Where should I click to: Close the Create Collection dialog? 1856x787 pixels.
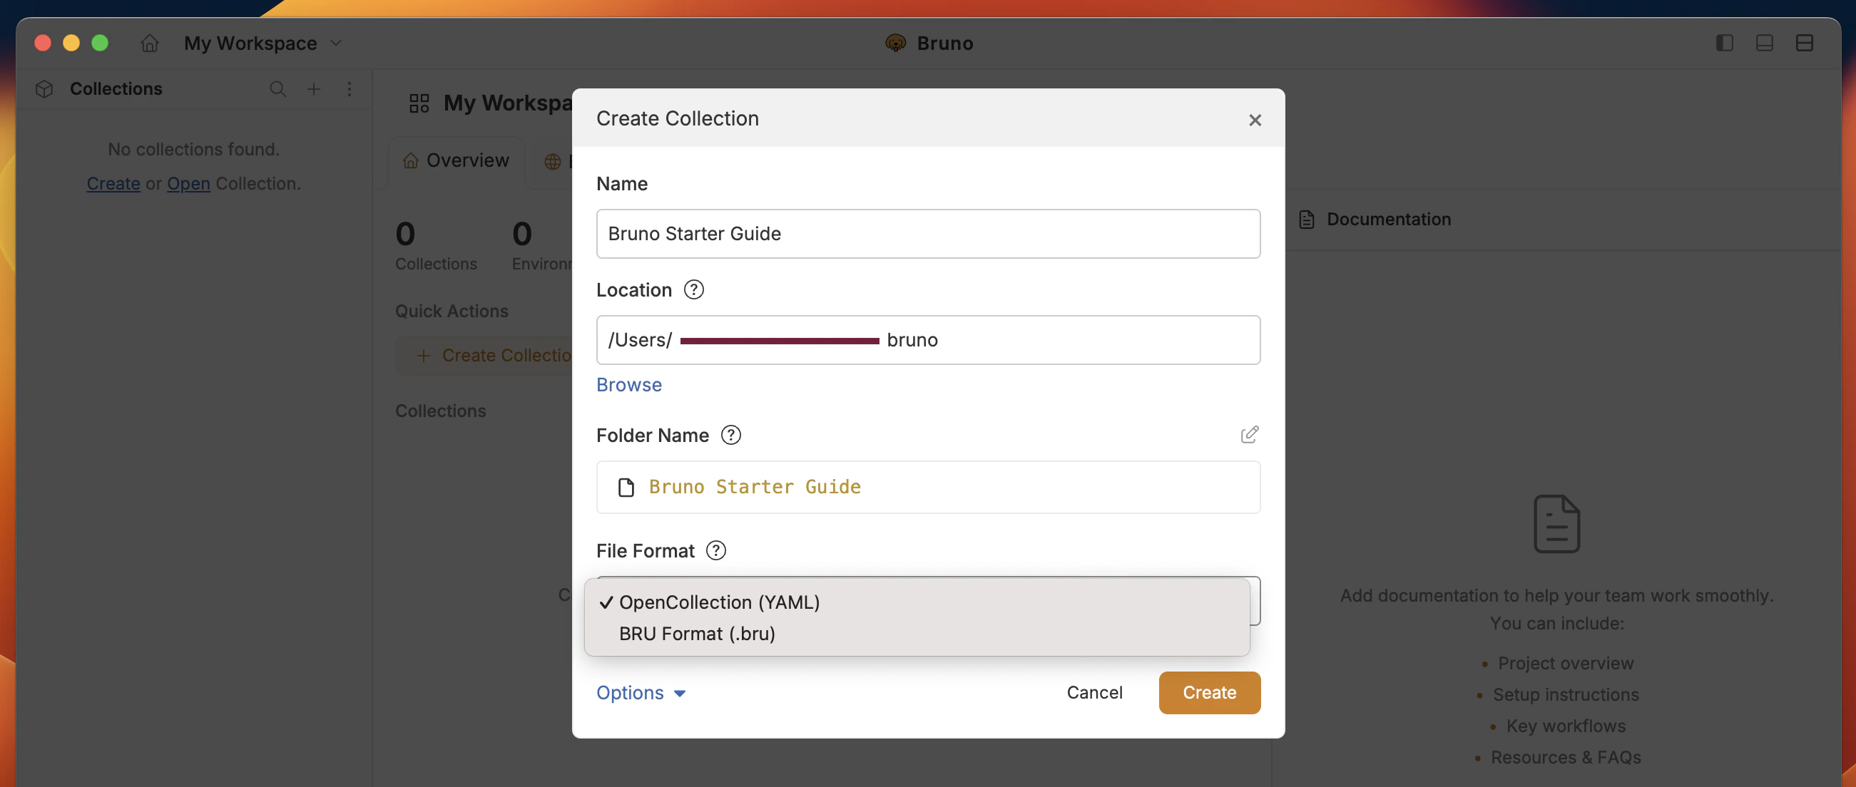click(1255, 120)
